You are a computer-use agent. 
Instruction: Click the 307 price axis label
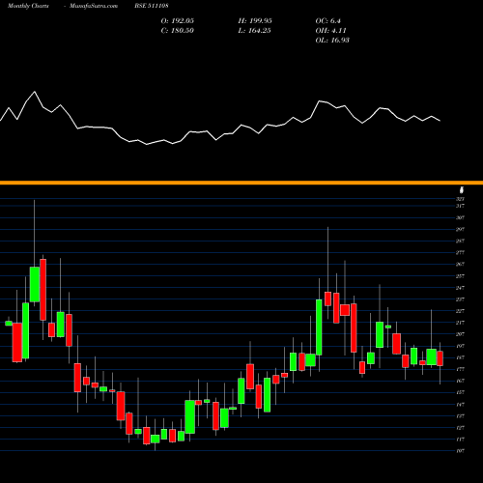[x=460, y=217]
